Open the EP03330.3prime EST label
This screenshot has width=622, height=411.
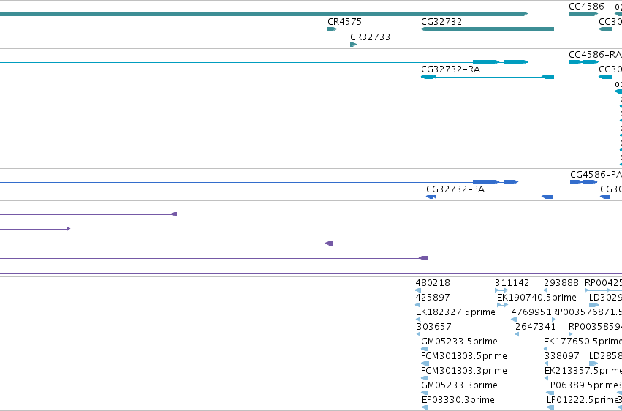click(458, 400)
